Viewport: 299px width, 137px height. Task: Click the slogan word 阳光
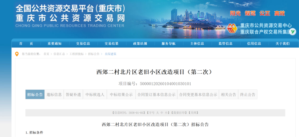click(x=235, y=13)
